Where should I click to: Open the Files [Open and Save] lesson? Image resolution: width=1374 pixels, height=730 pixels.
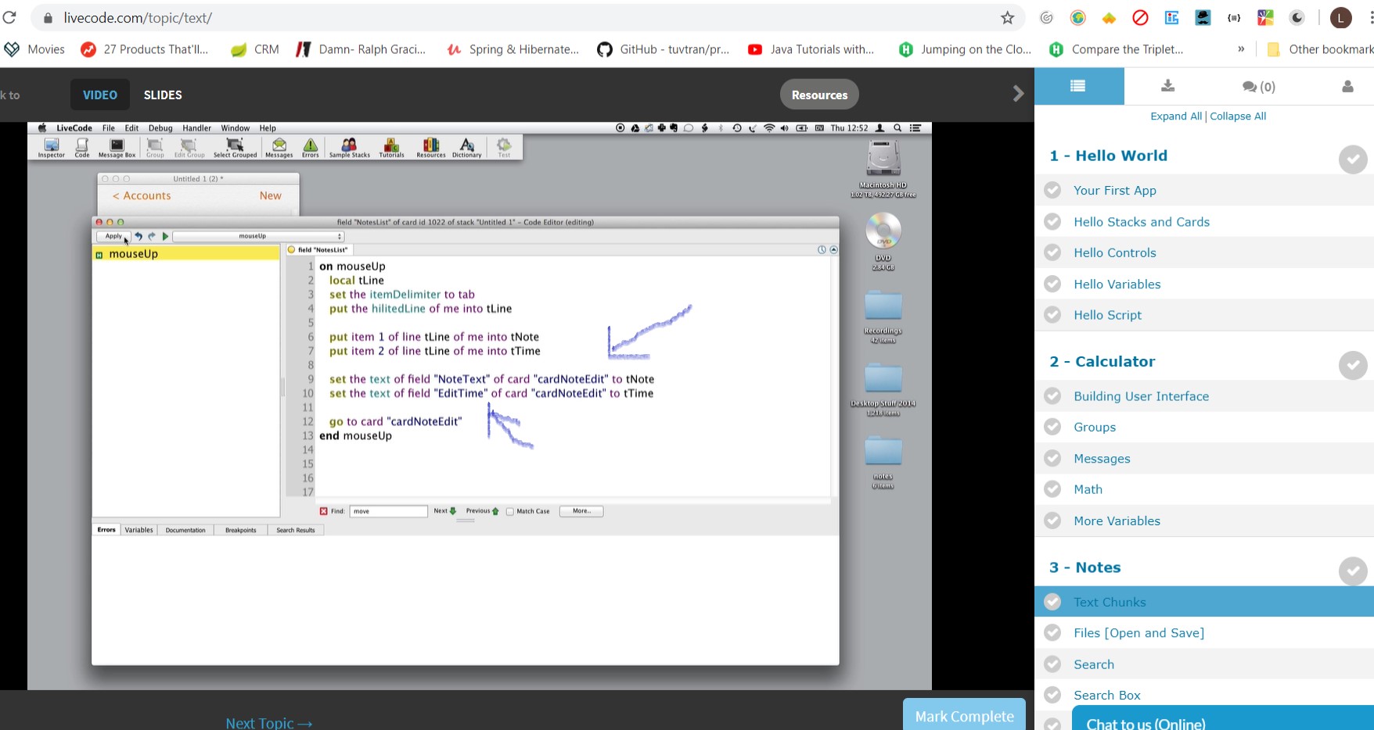coord(1138,633)
